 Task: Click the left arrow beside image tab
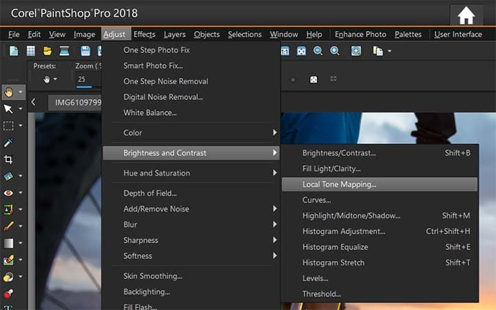click(33, 102)
